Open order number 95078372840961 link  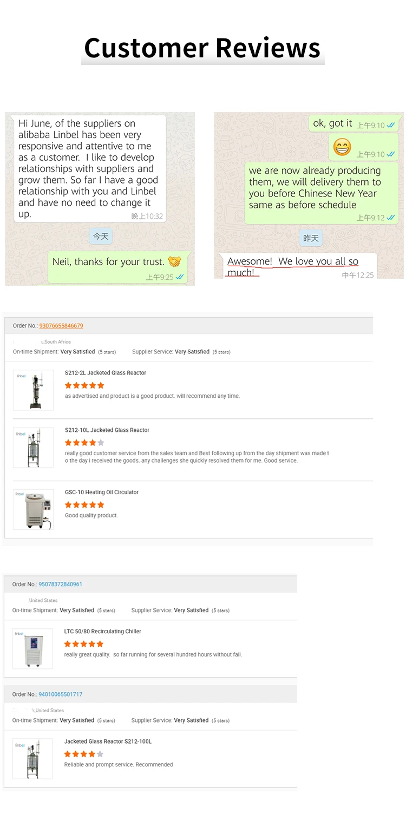[x=60, y=584]
